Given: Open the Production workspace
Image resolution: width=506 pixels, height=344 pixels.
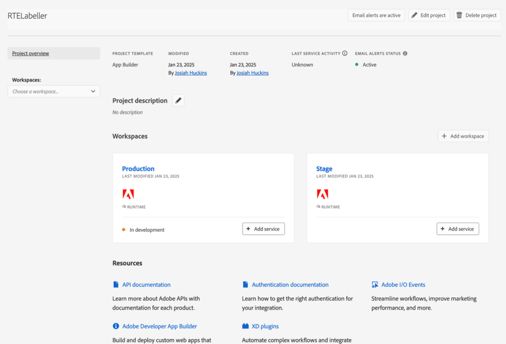Looking at the screenshot, I should point(138,168).
